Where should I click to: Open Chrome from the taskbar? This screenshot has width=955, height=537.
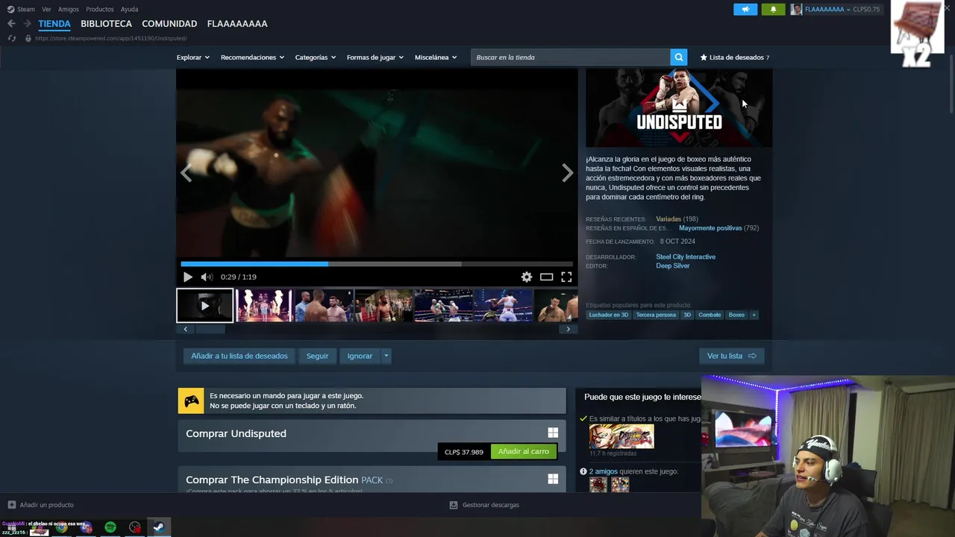[62, 529]
